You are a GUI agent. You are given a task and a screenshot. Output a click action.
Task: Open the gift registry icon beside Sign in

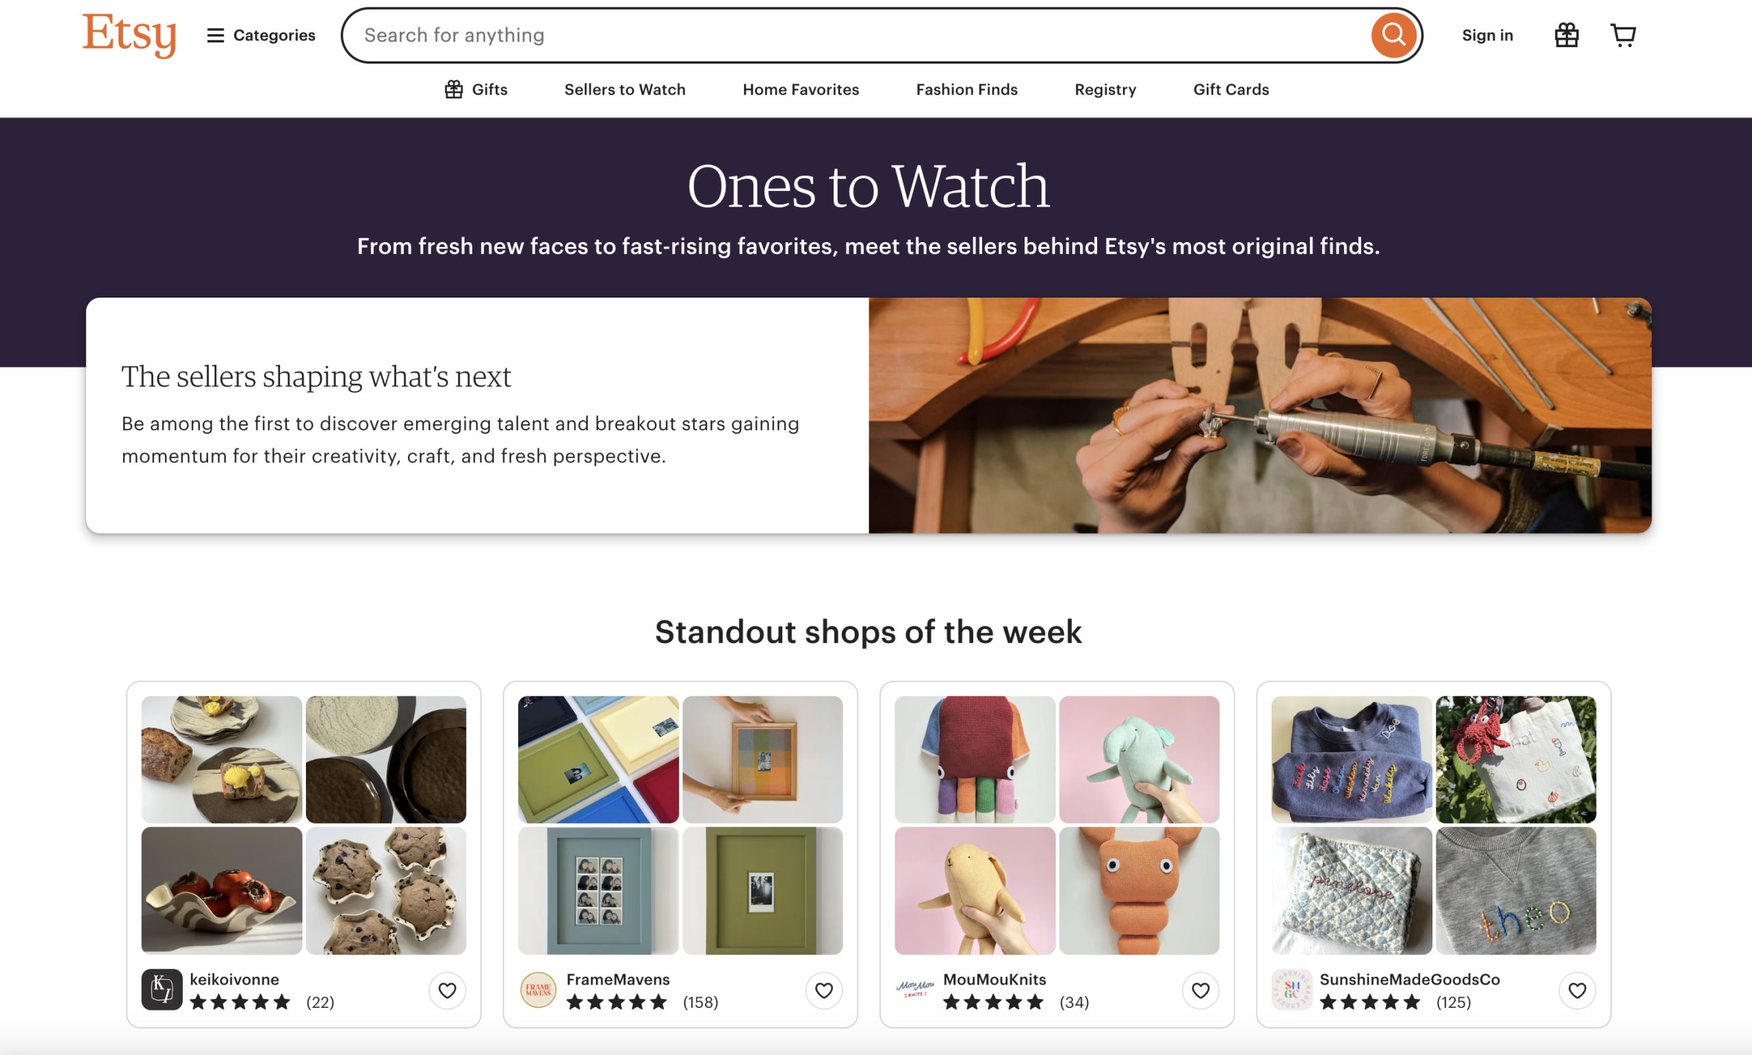(x=1567, y=35)
